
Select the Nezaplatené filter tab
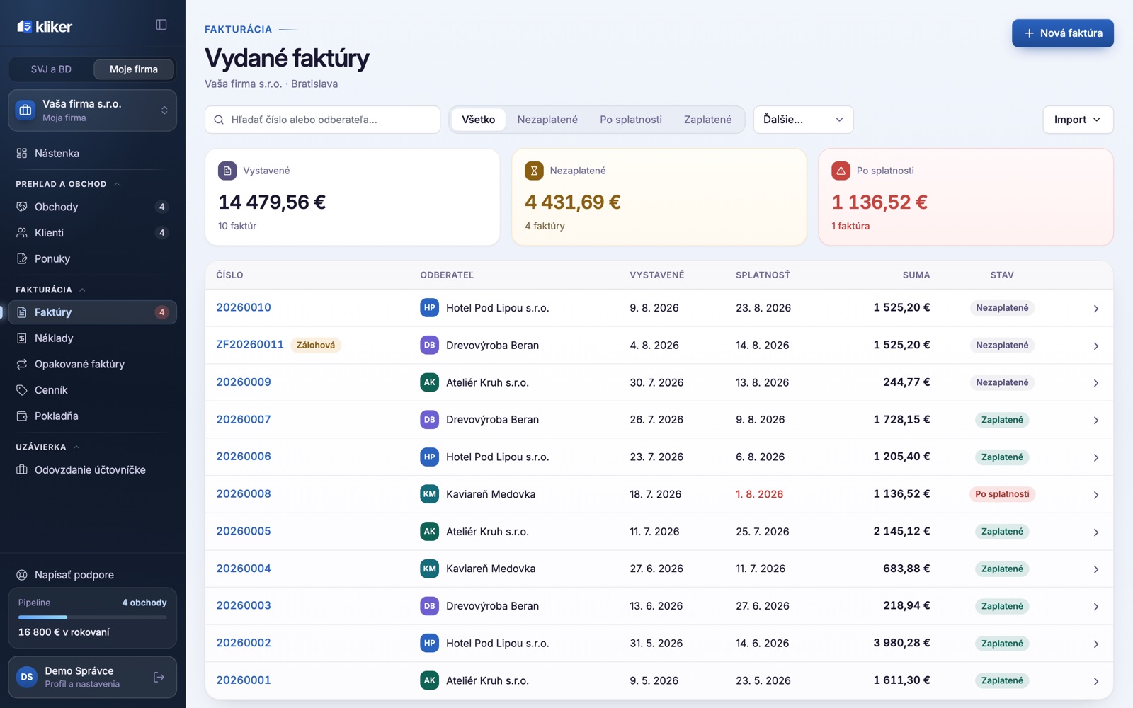(x=547, y=120)
